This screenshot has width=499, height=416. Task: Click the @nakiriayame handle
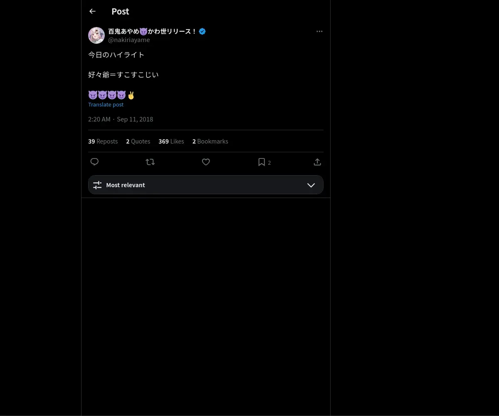click(129, 40)
